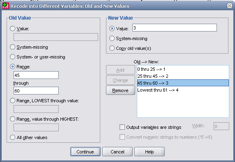
Task: Click the Continue button
Action: [x=85, y=152]
